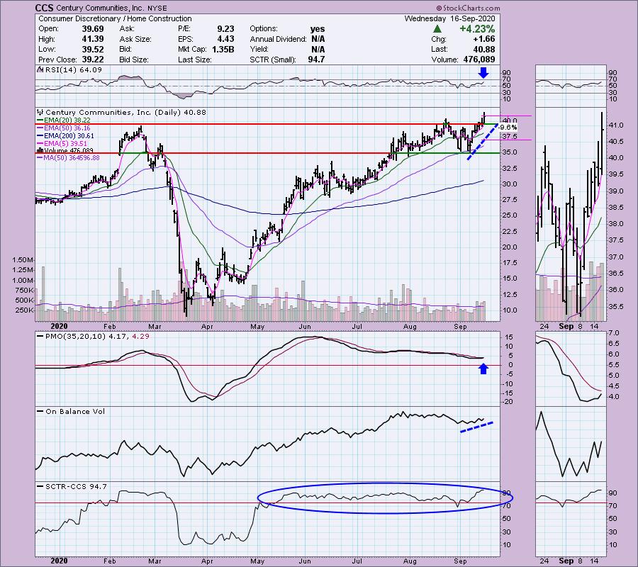Click the Last value 40.88
638x567 pixels.
484,49
